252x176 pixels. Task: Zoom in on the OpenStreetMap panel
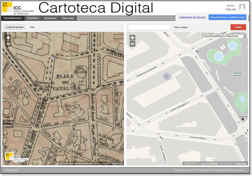tap(132, 38)
